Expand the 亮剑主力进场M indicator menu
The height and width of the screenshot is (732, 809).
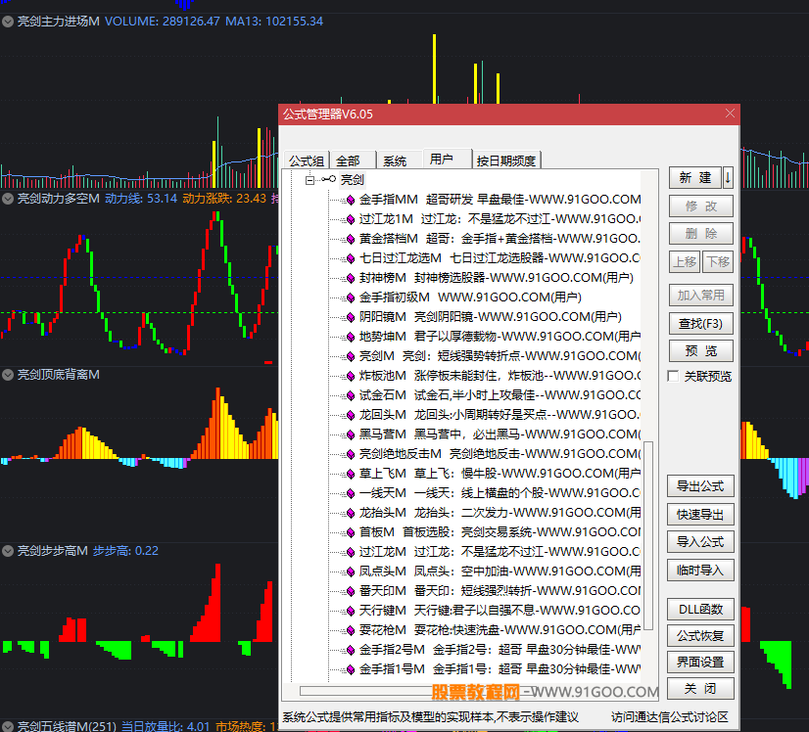(x=8, y=22)
